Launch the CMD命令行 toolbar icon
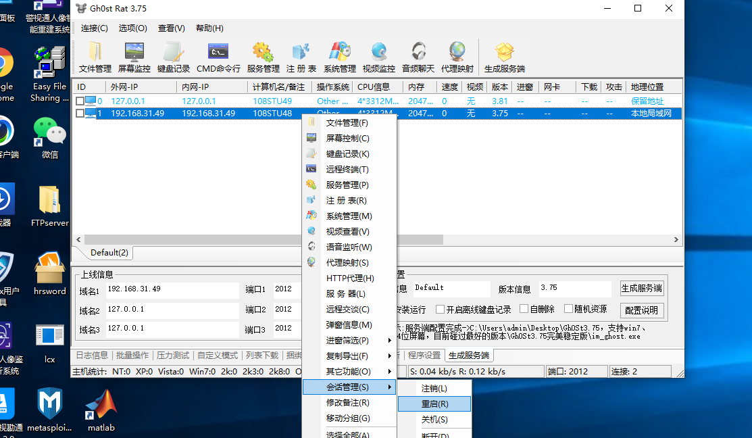This screenshot has height=438, width=752. coord(218,57)
